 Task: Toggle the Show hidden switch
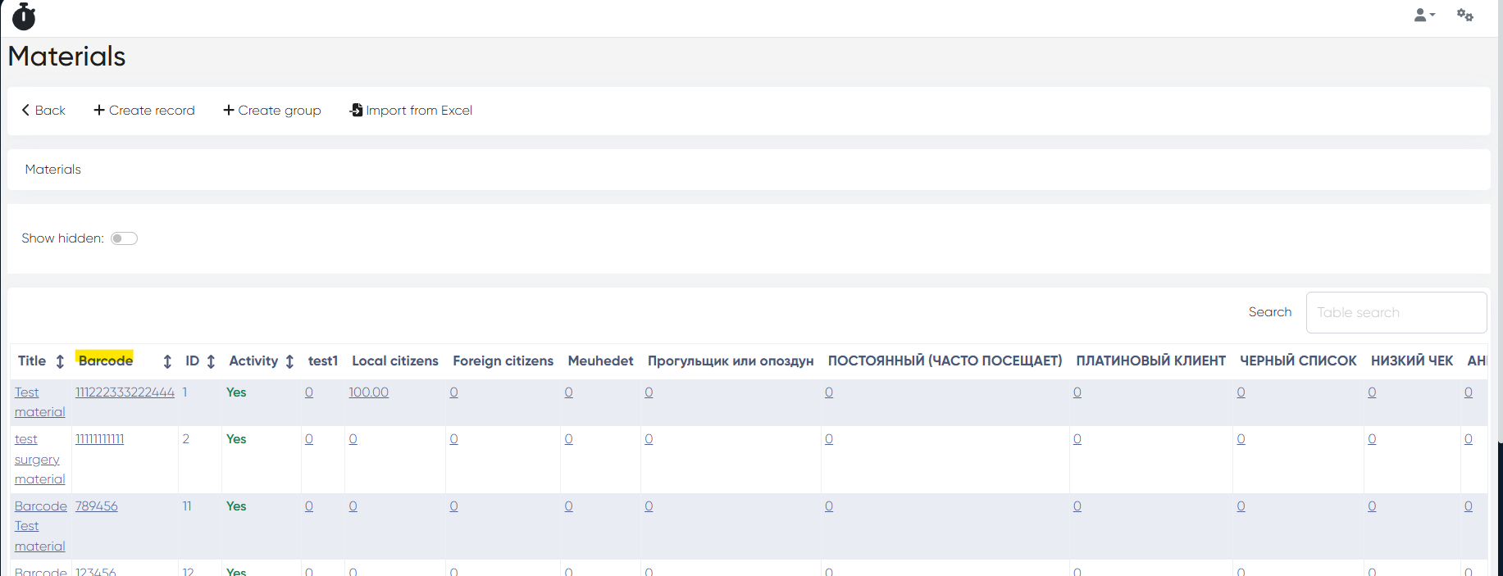click(x=124, y=238)
